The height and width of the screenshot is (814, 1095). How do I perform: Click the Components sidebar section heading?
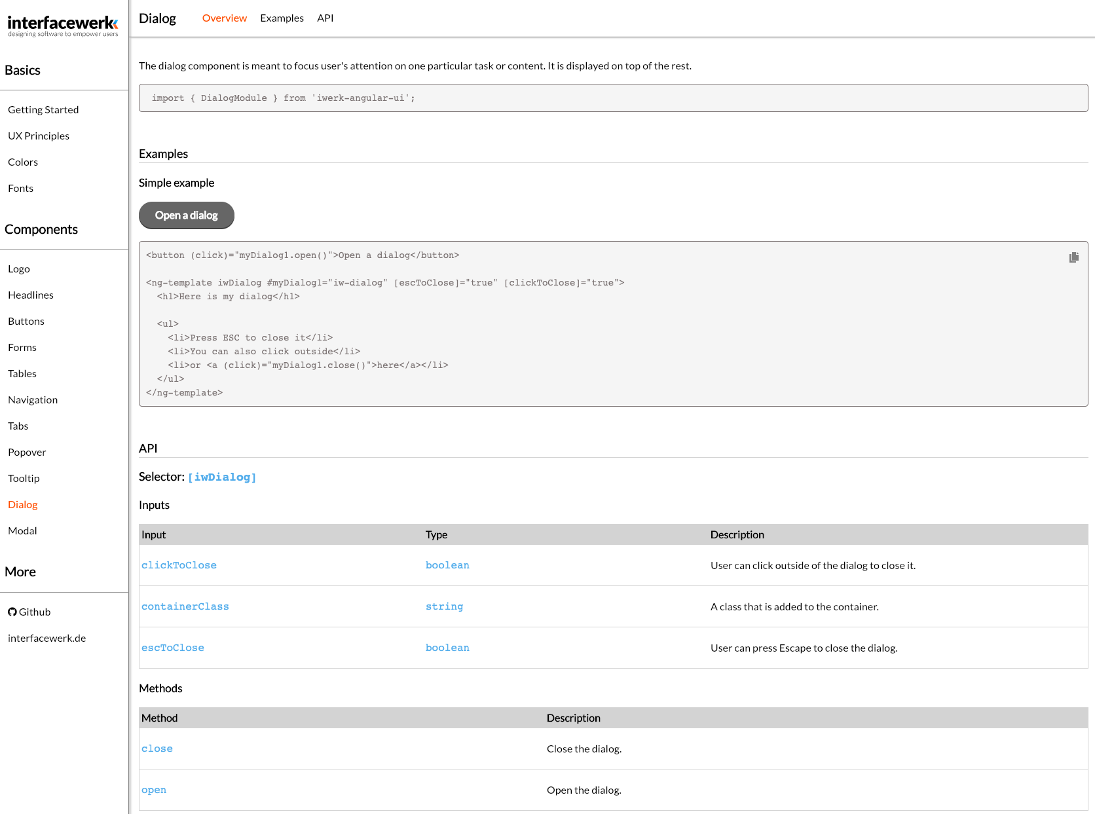point(41,229)
